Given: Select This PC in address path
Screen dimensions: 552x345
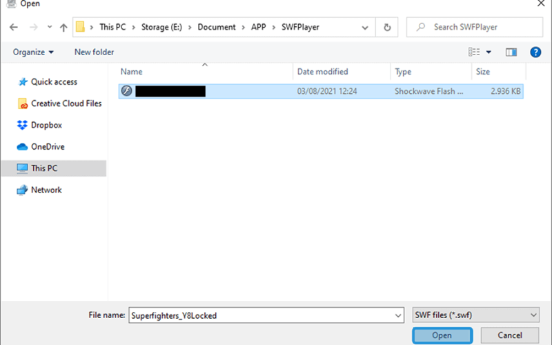Looking at the screenshot, I should [x=112, y=27].
